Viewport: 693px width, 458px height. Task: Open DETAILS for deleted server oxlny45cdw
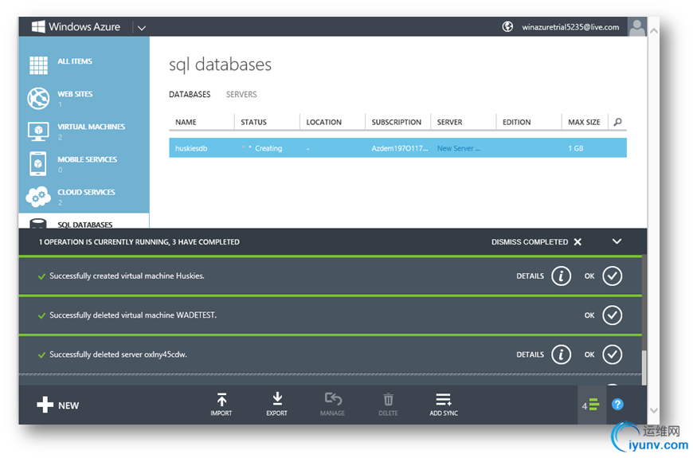tap(530, 354)
